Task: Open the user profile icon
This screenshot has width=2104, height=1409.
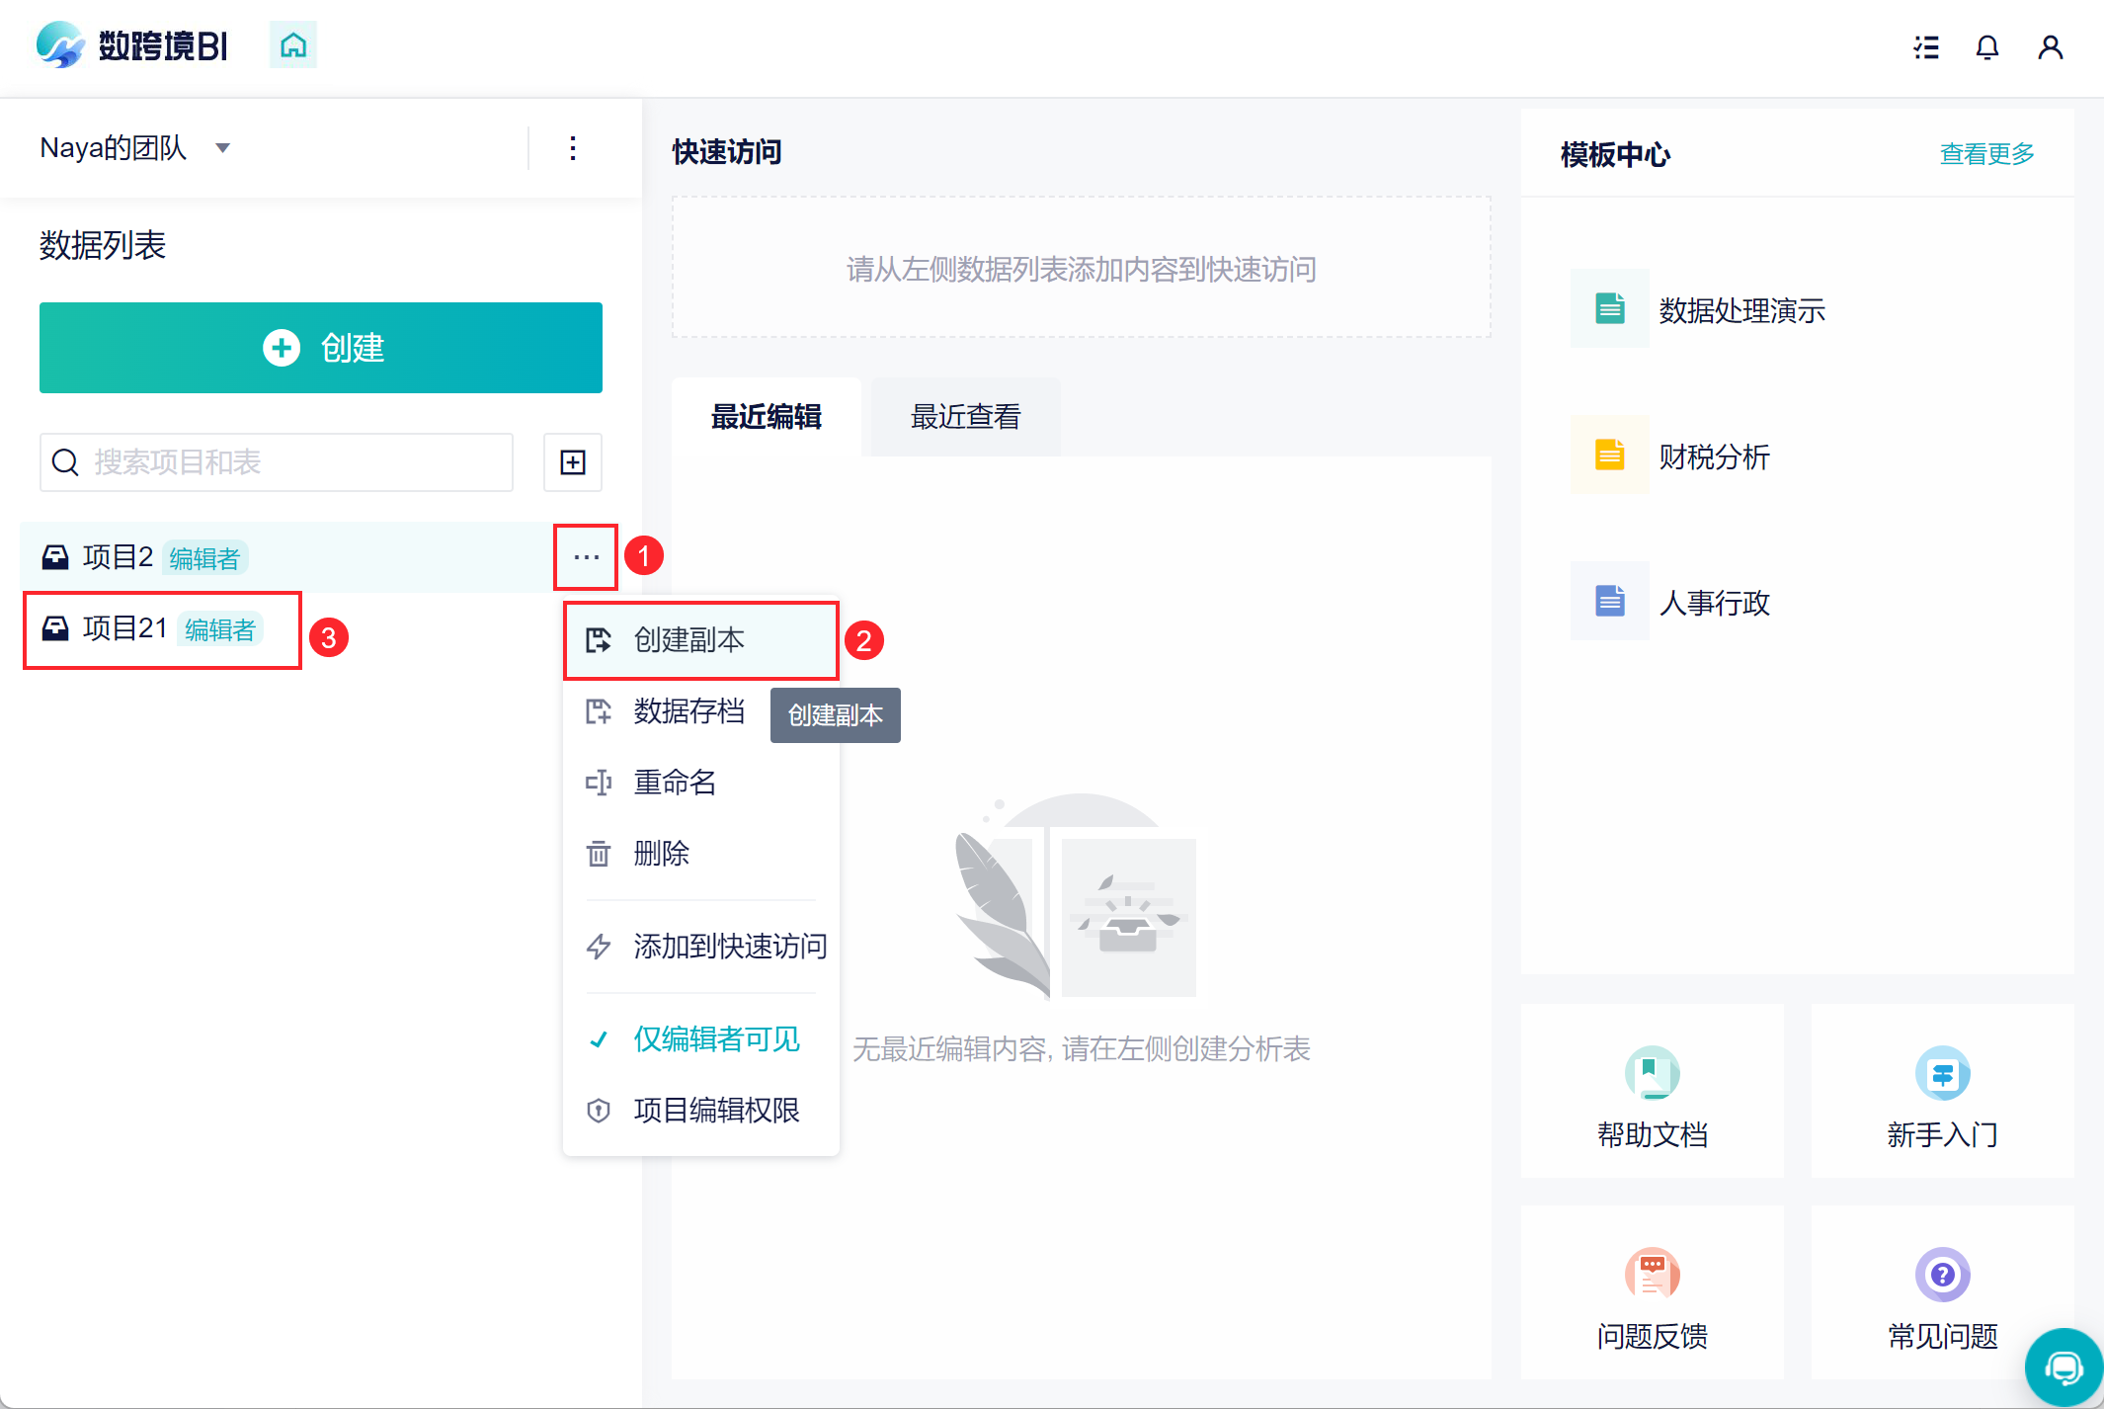Action: click(x=2050, y=47)
